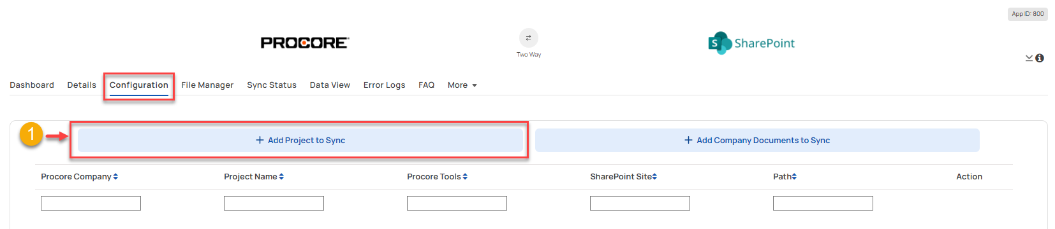
Task: Click the collapse arrow icon beside info
Action: [x=1029, y=58]
